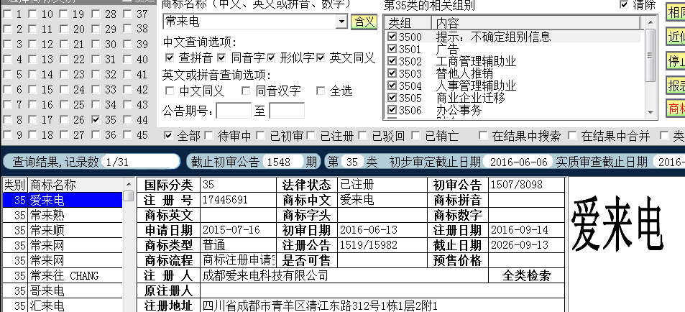Viewport: 685px width, 312px height.
Task: Click the 商标名称 column header in results
Action: (75, 185)
